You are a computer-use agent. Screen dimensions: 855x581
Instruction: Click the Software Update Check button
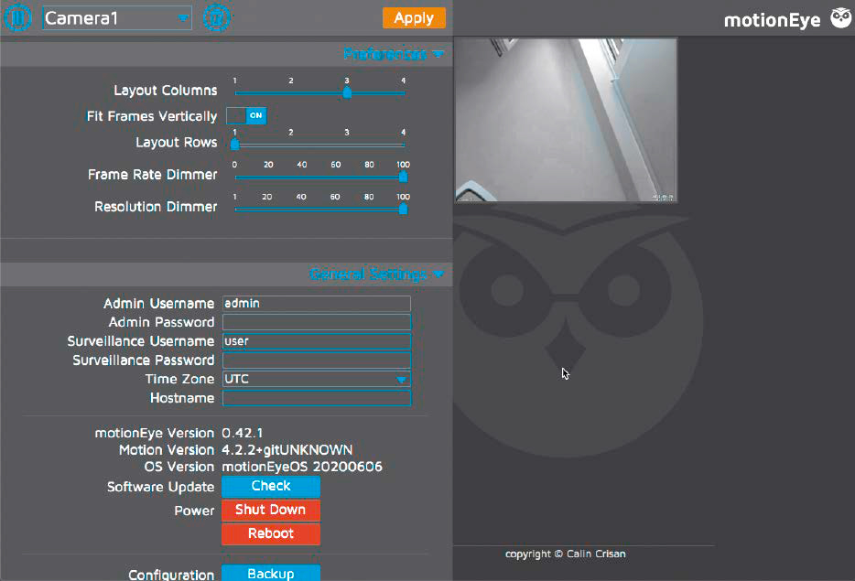pyautogui.click(x=271, y=486)
